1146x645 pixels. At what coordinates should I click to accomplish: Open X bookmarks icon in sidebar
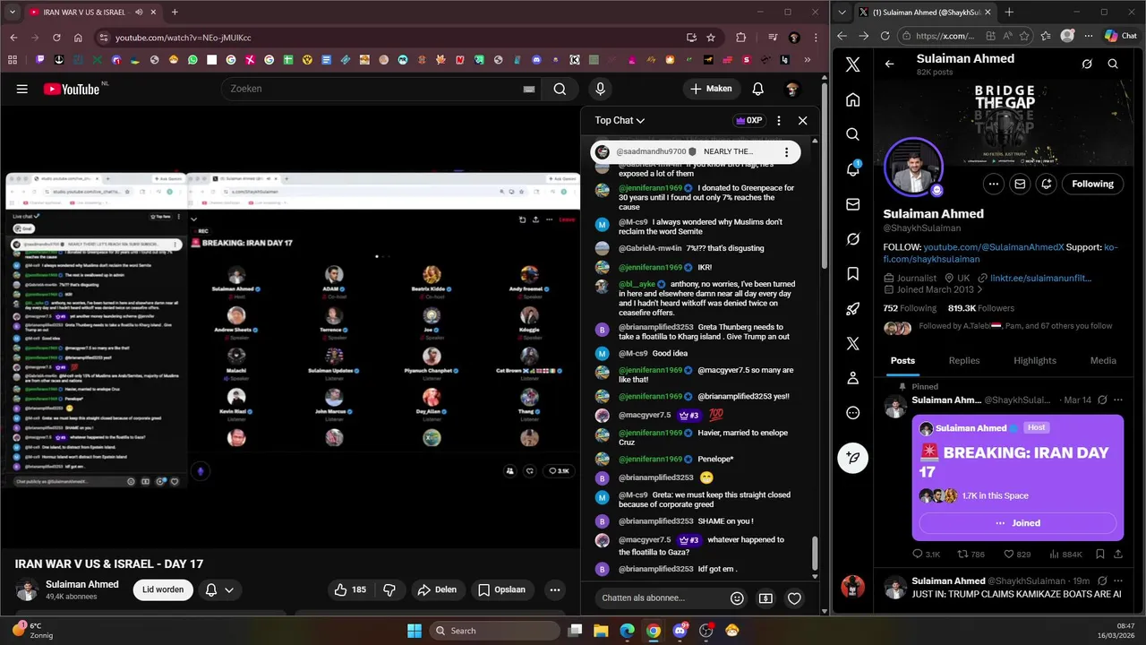pos(852,274)
